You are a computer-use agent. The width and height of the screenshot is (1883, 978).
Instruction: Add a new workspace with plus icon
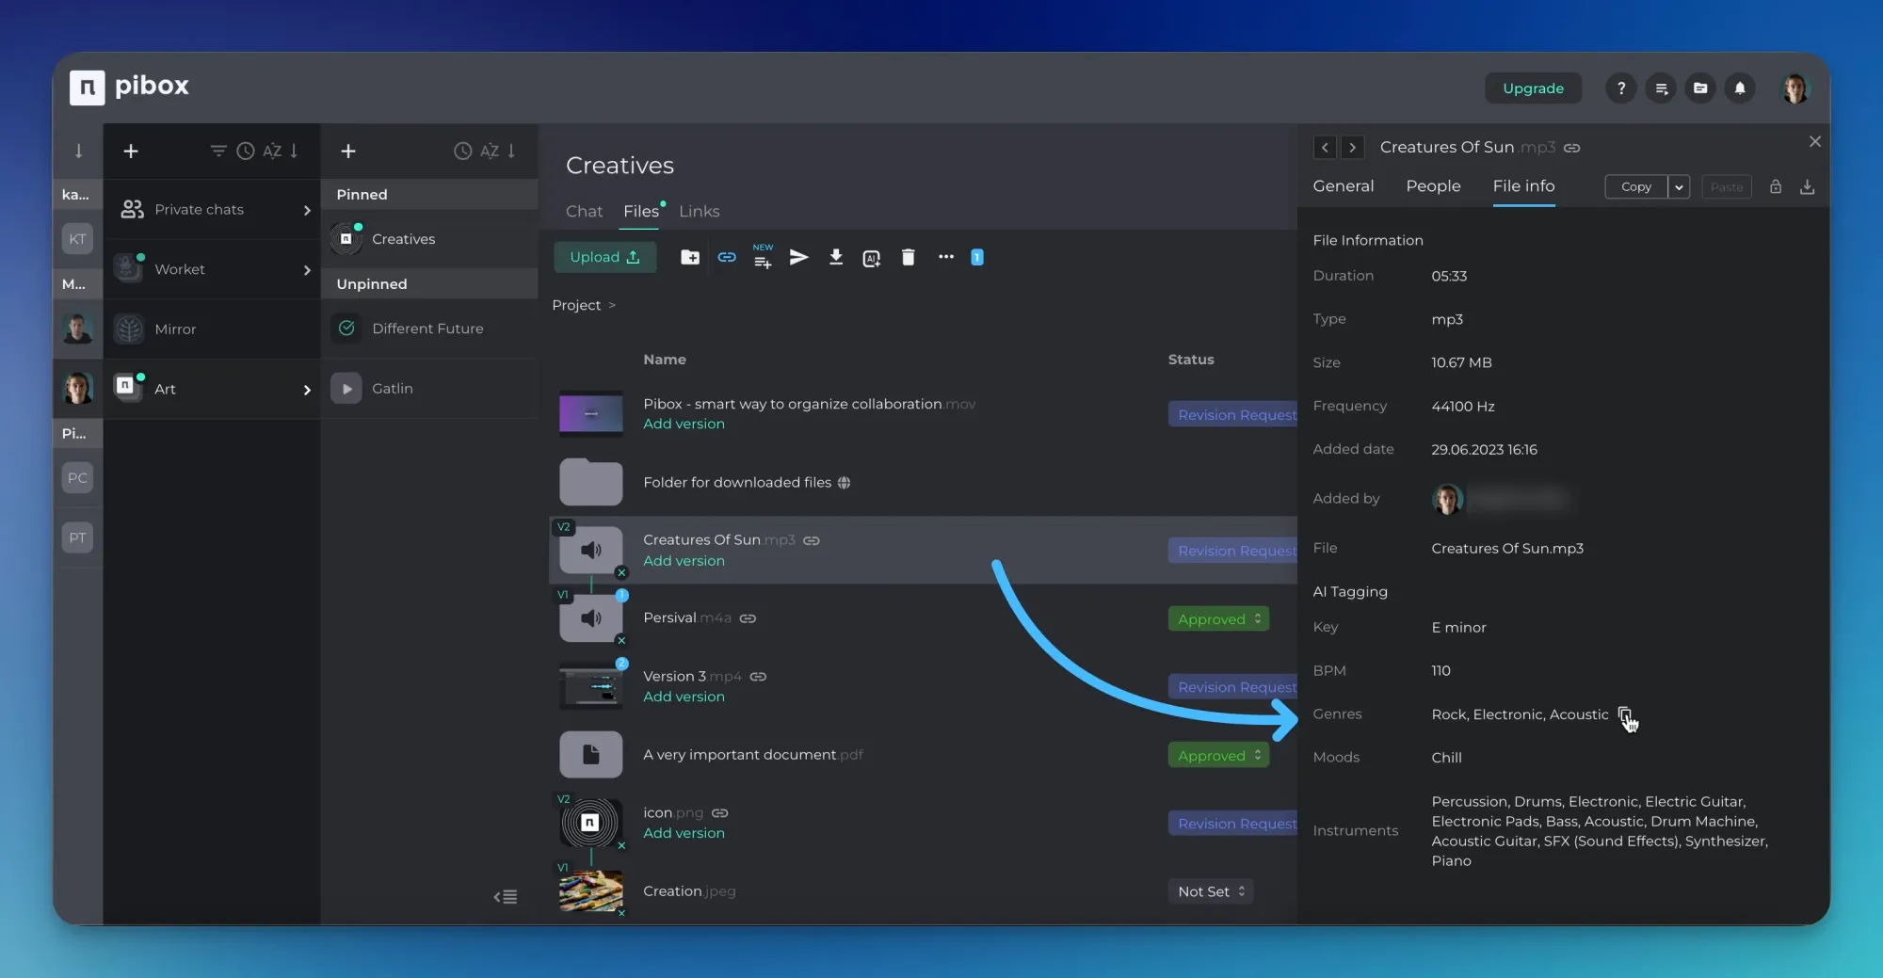131,151
